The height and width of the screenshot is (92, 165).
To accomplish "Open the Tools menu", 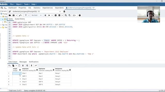I will tap(27, 4).
